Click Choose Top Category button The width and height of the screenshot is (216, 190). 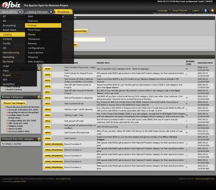pyautogui.click(x=14, y=103)
